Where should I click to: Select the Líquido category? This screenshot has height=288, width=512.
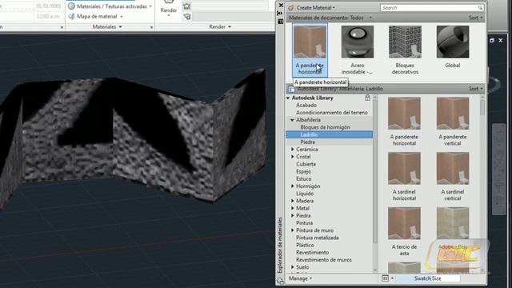[x=305, y=194]
